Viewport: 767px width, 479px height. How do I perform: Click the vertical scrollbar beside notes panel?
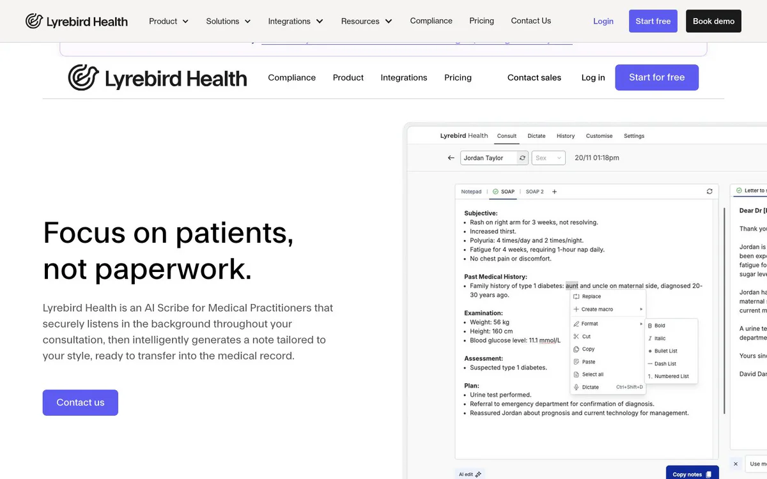tap(724, 310)
